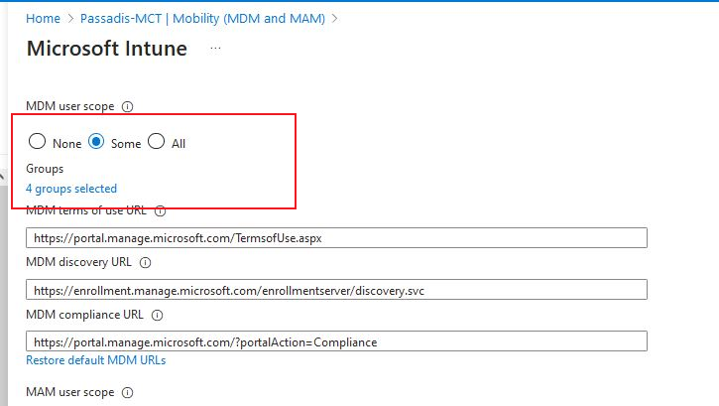Click the MDM user scope label
This screenshot has width=719, height=406.
70,106
